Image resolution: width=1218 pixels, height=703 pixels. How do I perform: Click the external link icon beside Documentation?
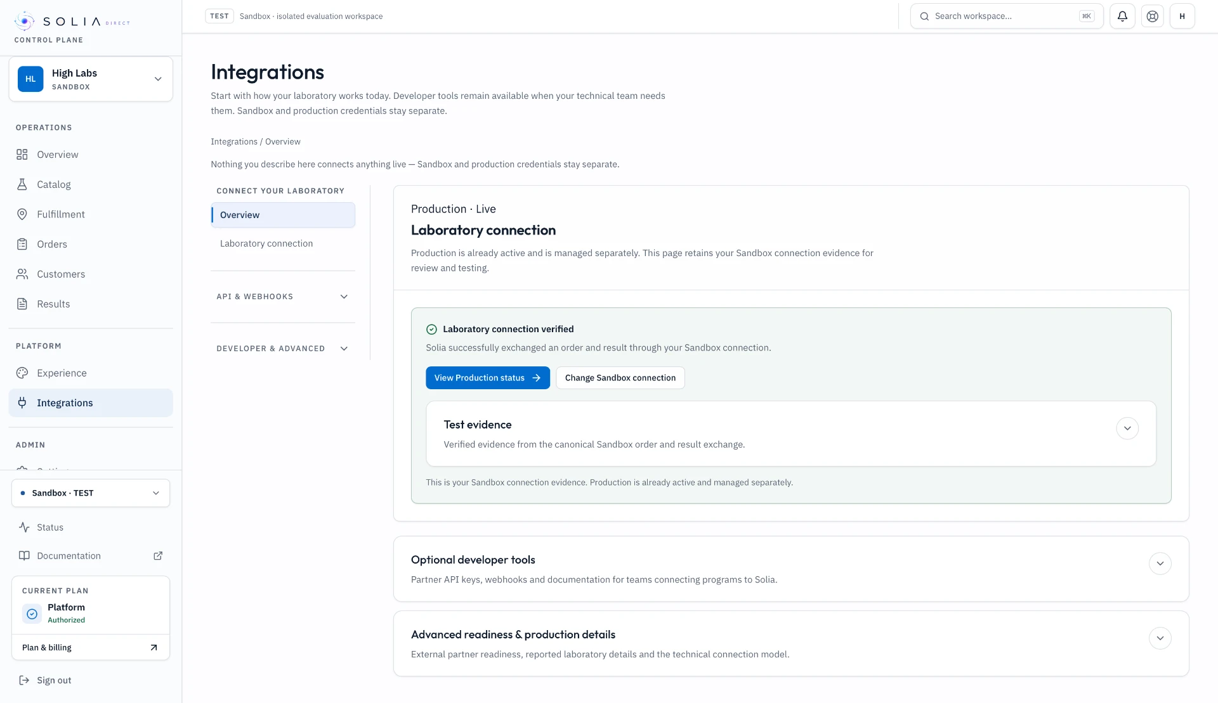[158, 556]
